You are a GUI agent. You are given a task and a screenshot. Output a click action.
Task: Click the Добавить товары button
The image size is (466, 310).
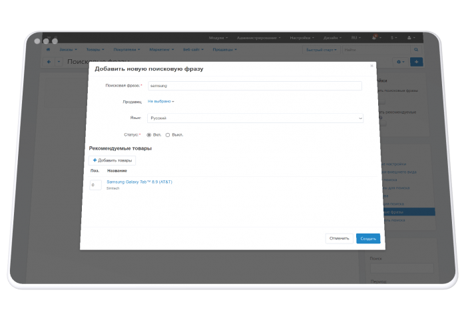[113, 160]
